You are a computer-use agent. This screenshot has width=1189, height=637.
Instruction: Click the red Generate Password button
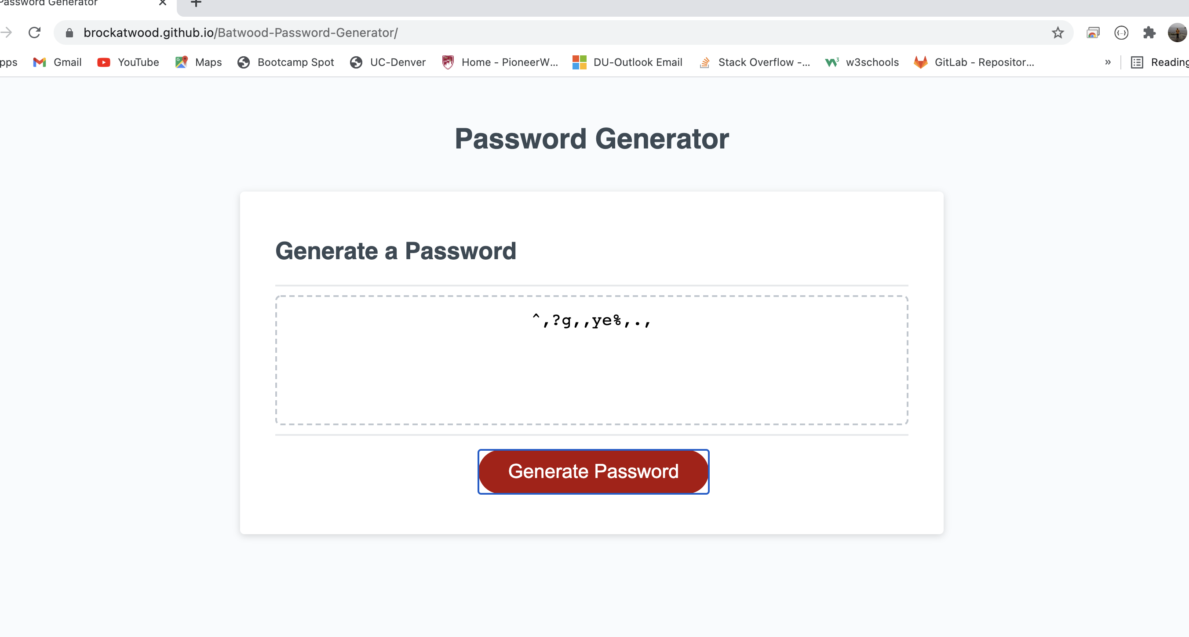(593, 471)
